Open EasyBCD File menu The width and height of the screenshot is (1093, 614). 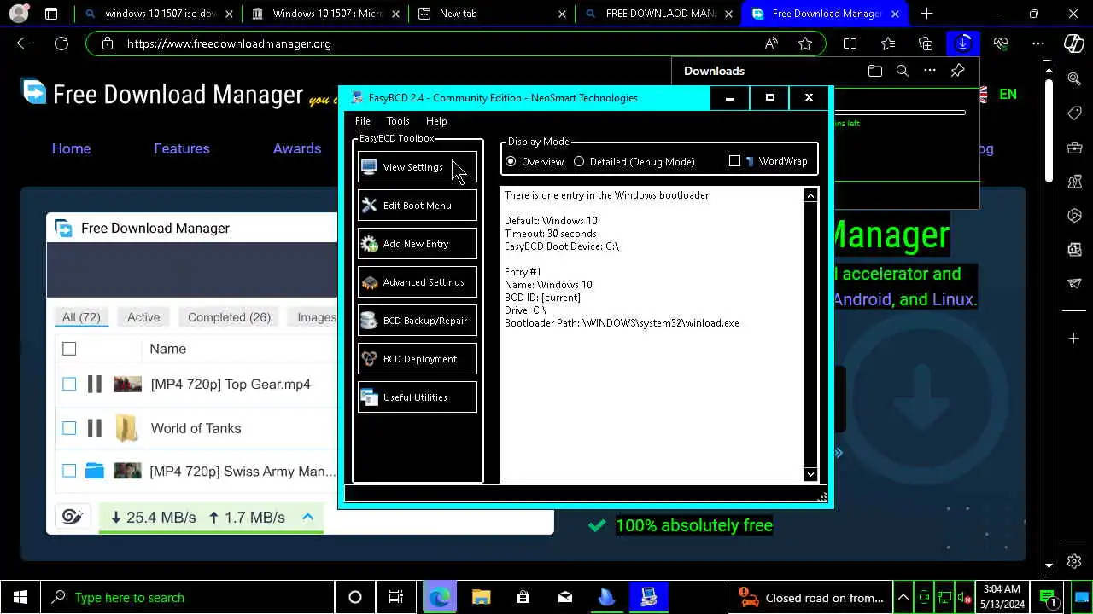click(x=363, y=121)
